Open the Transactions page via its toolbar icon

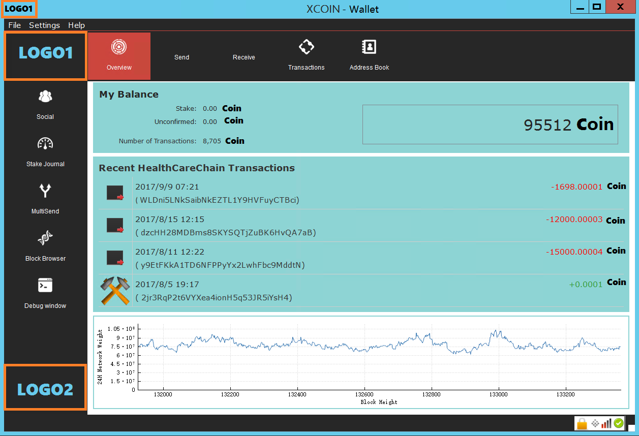[306, 47]
